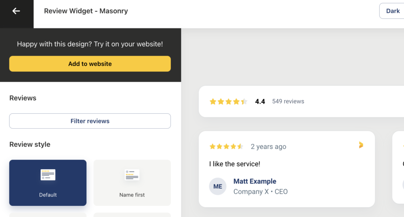Click the 549 reviews count text
404x217 pixels.
click(x=288, y=101)
